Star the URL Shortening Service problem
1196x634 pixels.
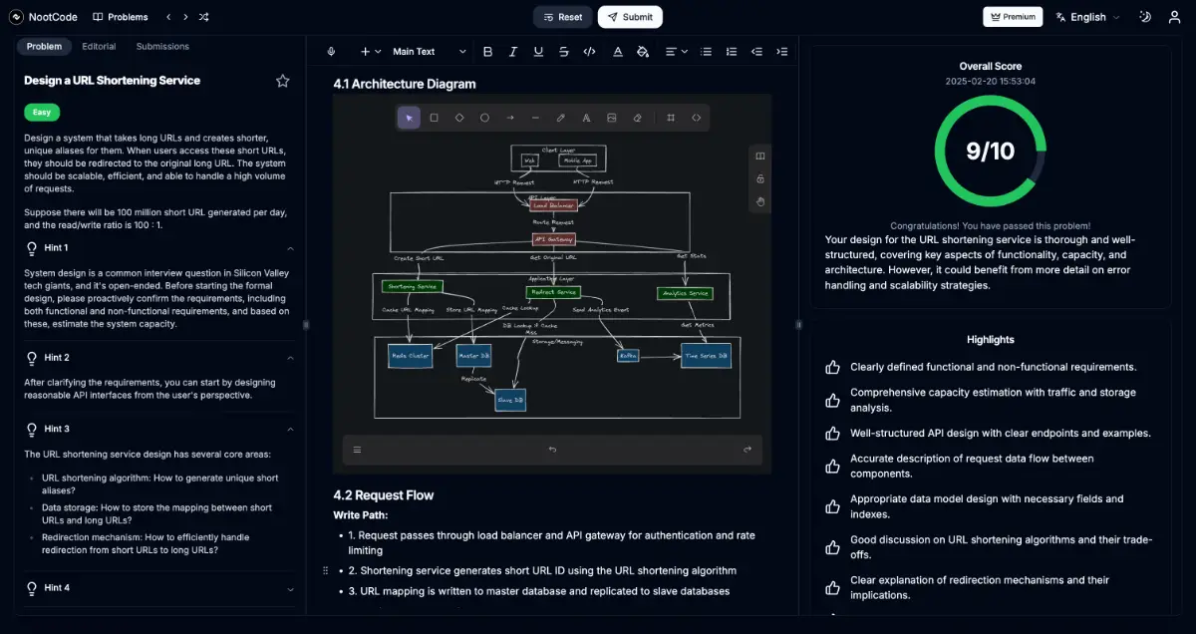283,81
